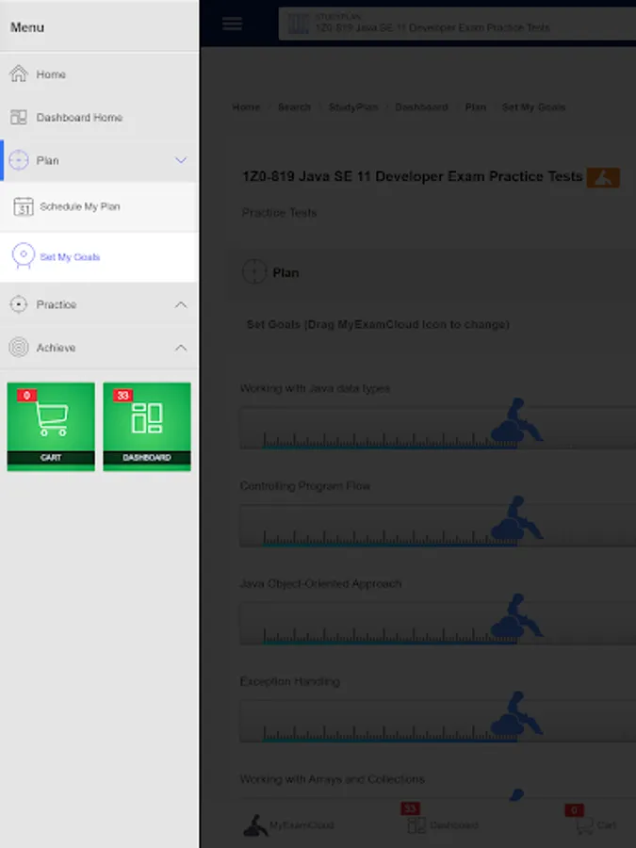This screenshot has height=848, width=636.
Task: Click the Practice Tests subtitle text
Action: click(x=279, y=213)
